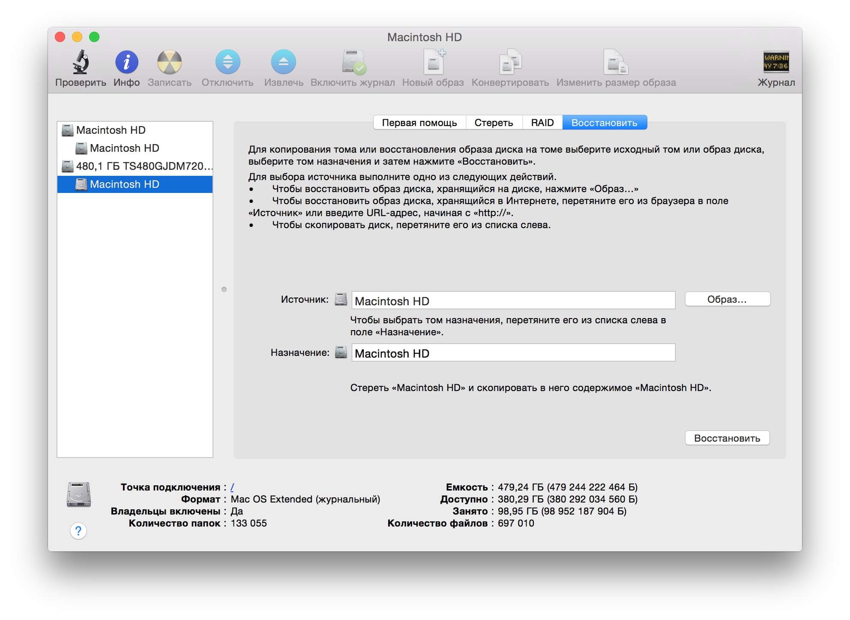Select the first Macintosh HD volume under top disk

[135, 148]
